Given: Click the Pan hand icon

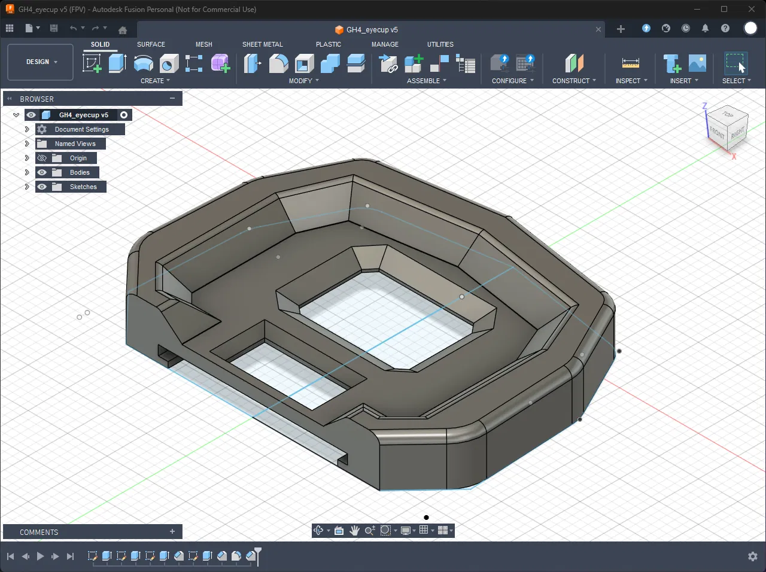Looking at the screenshot, I should (x=354, y=531).
